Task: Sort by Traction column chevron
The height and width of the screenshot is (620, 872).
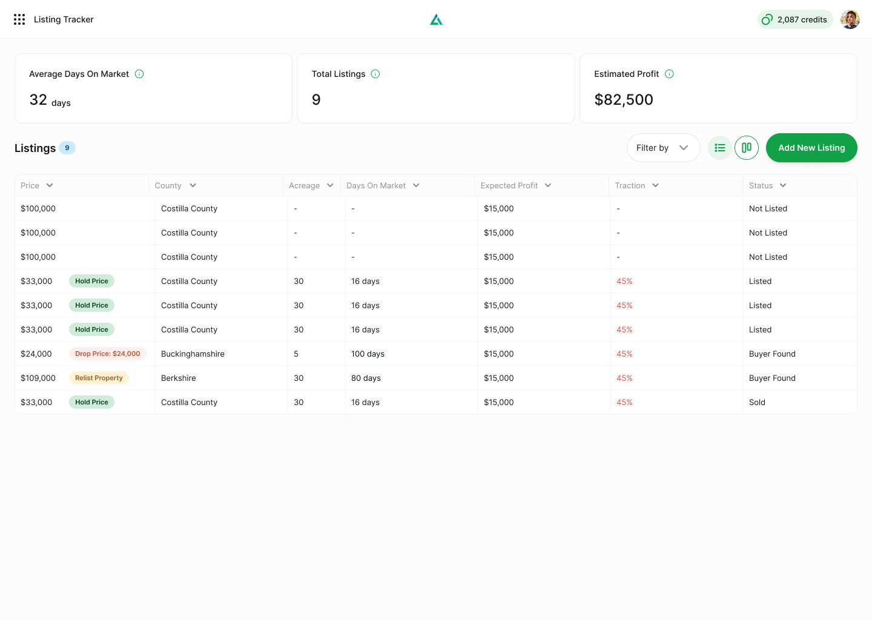Action: click(x=655, y=186)
